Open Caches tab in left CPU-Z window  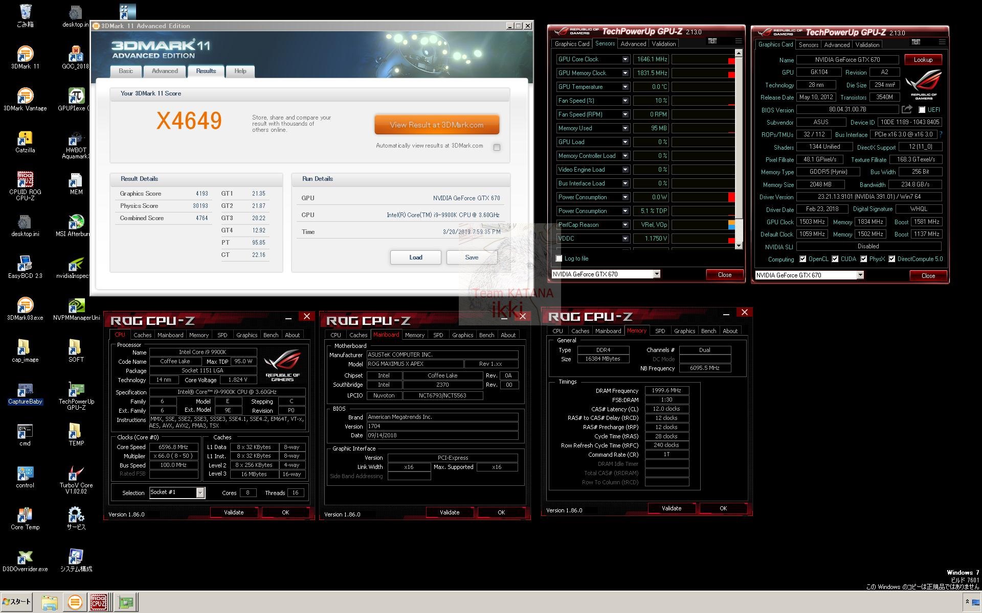click(143, 335)
